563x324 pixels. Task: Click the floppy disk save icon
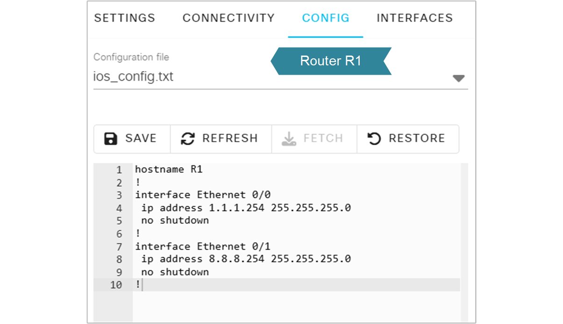coord(111,139)
